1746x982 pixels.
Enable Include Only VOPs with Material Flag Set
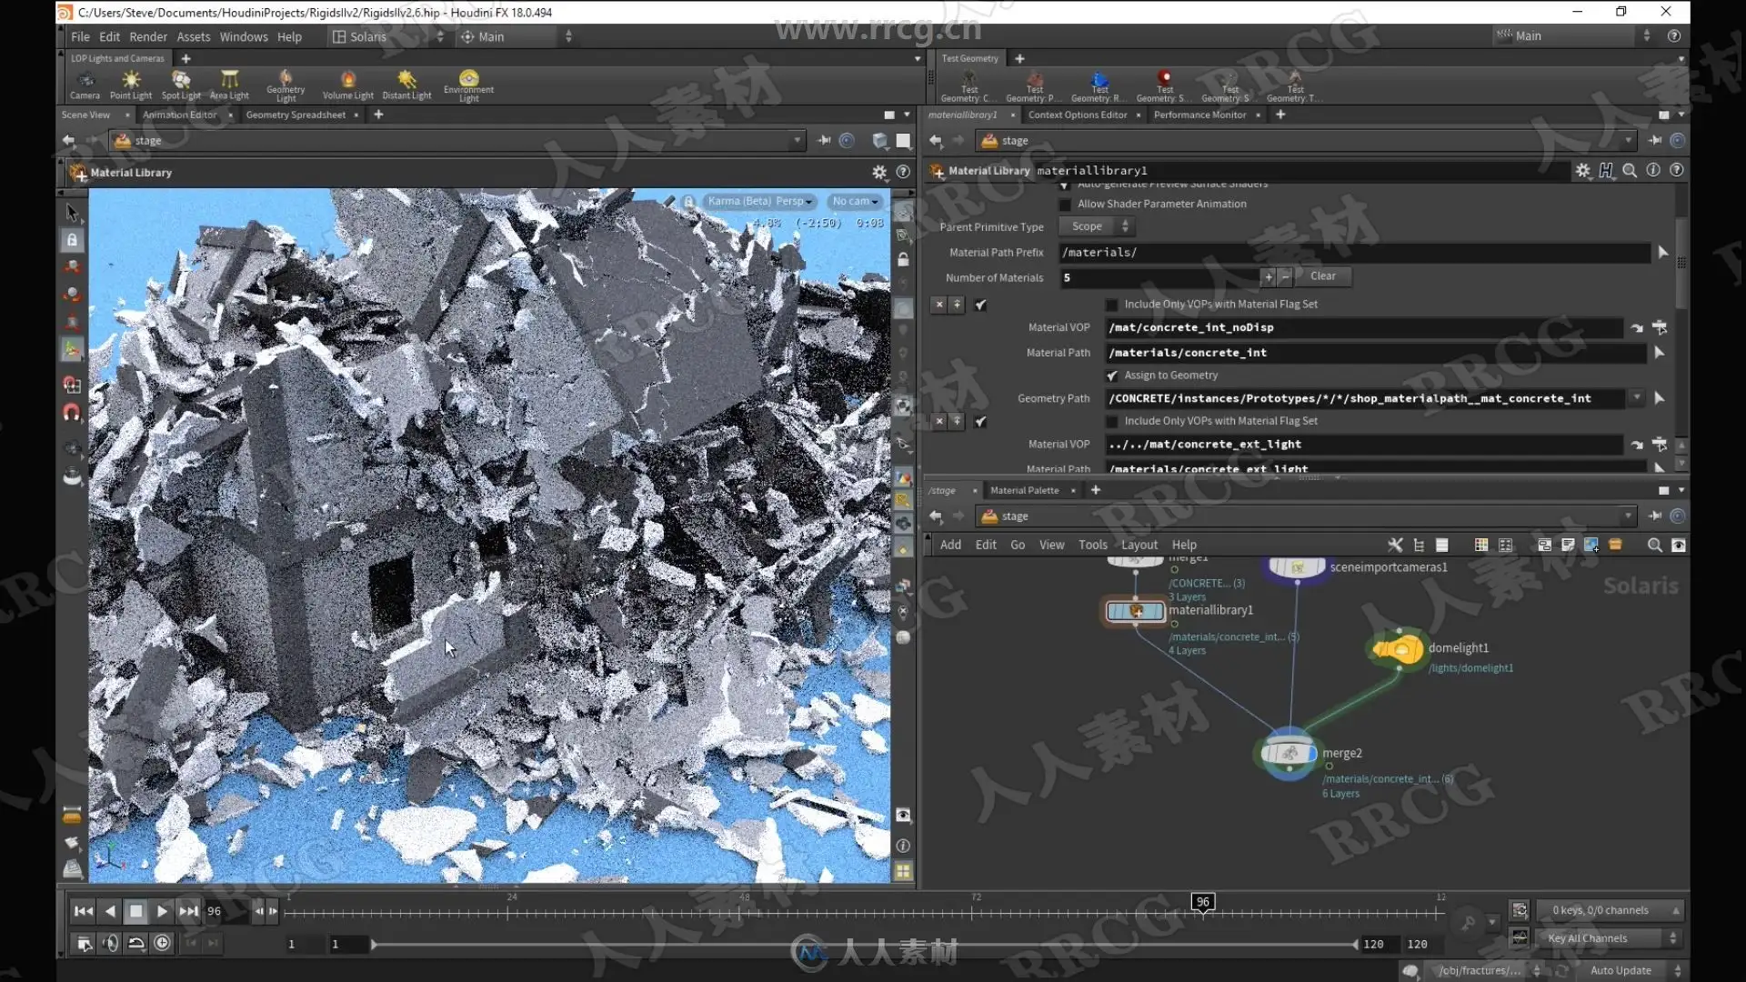pyautogui.click(x=1111, y=305)
